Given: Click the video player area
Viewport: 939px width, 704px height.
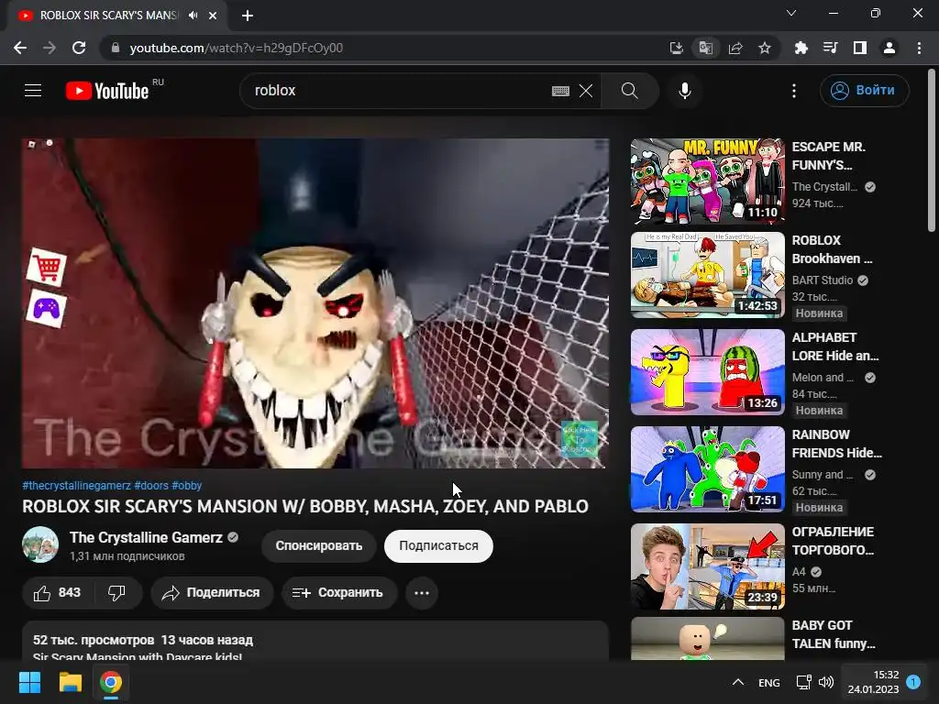Looking at the screenshot, I should [x=315, y=302].
